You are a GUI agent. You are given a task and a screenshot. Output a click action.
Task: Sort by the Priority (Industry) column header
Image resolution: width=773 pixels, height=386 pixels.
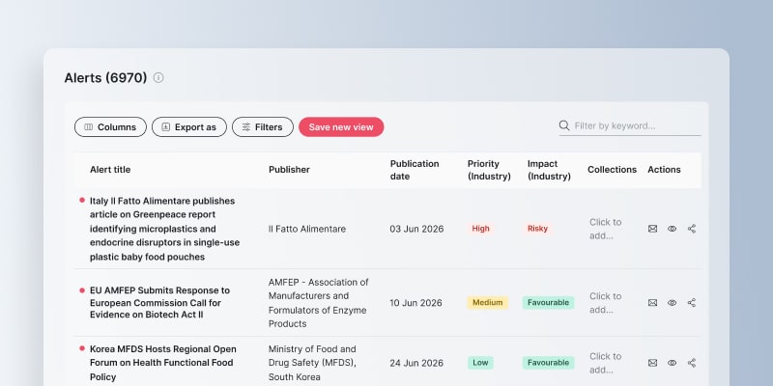click(x=489, y=170)
